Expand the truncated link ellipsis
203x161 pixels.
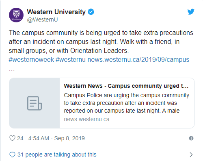[12, 70]
